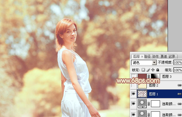Switch to the 路径 tab
Screen dimensions: 182x117
[148, 56]
